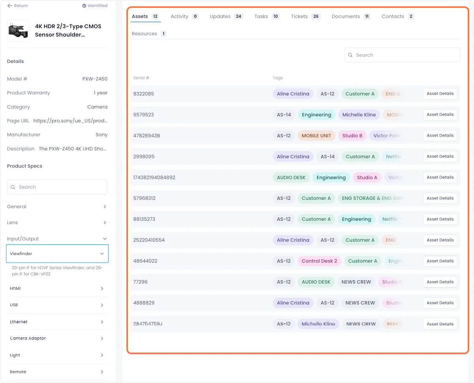Image resolution: width=474 pixels, height=383 pixels.
Task: Collapse the Input/Output specs section
Action: (x=57, y=239)
